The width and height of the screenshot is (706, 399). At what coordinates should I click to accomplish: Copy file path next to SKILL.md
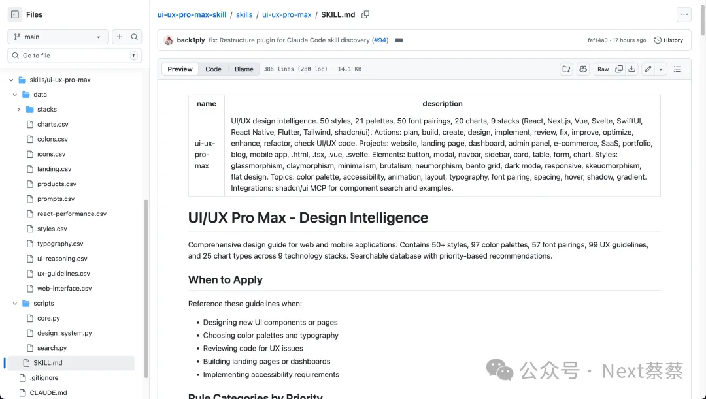[365, 14]
